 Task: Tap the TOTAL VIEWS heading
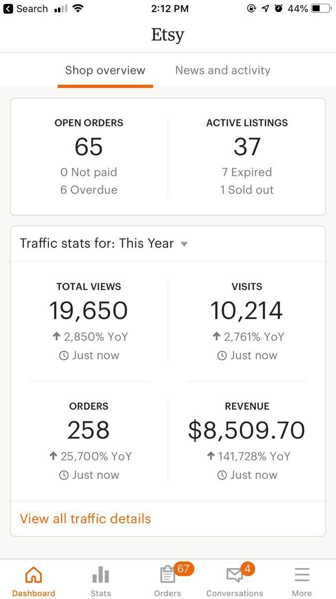[x=89, y=287]
